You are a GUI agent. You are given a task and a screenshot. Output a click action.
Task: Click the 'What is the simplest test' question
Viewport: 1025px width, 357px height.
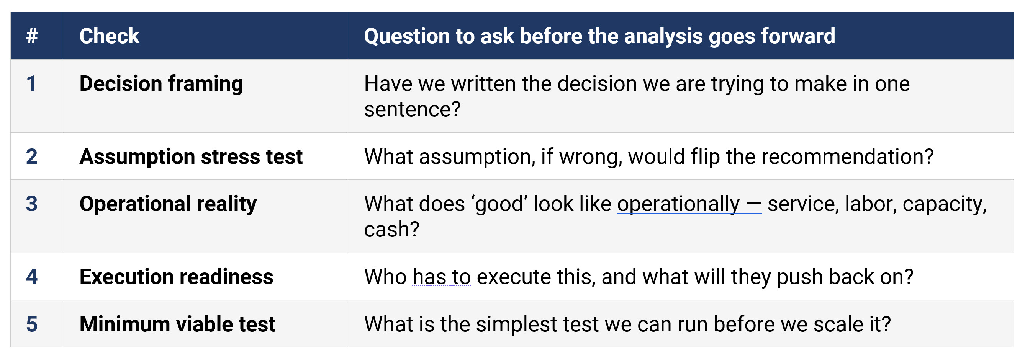627,324
